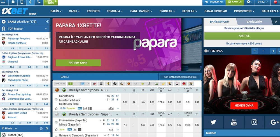
Task: Toggle TOP marker on Fluminense match
Action: pyautogui.click(x=56, y=122)
